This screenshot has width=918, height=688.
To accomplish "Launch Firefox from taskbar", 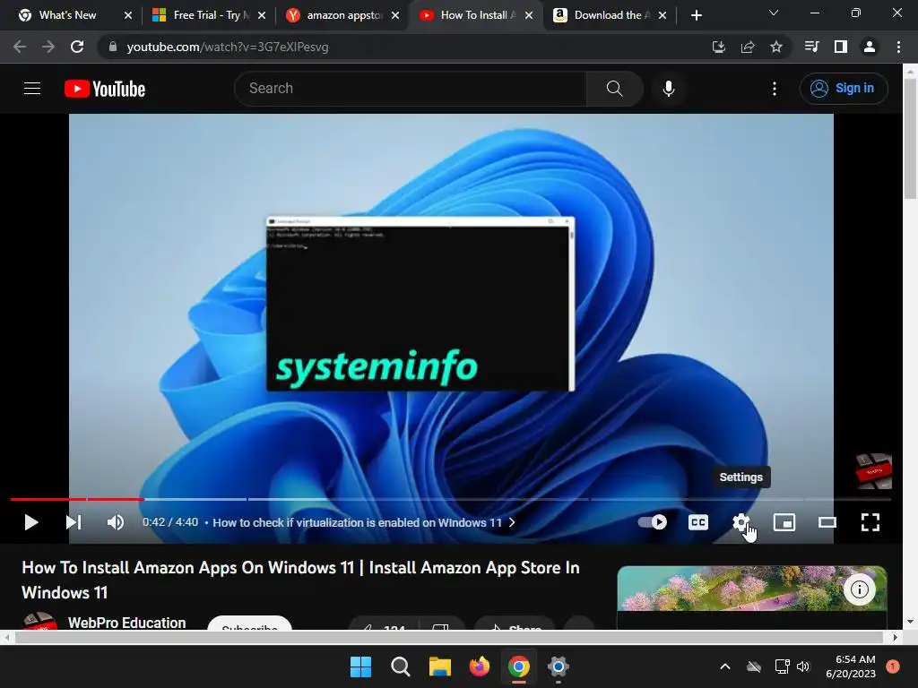I will [480, 666].
